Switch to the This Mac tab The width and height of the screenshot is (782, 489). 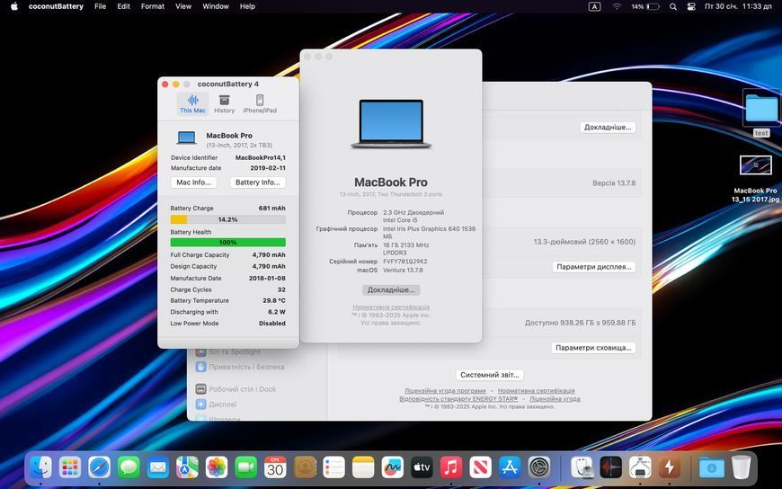pos(192,104)
